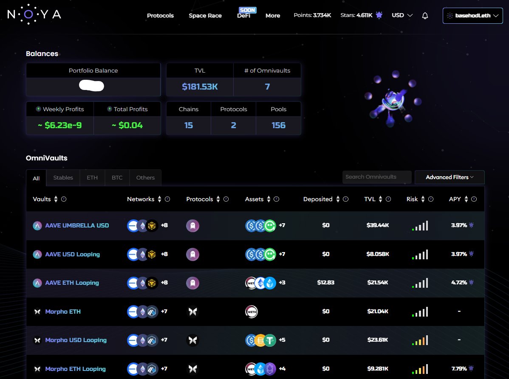Screen dimensions: 509x379
Task: Sort table by Risk column arrows
Action: pyautogui.click(x=423, y=199)
